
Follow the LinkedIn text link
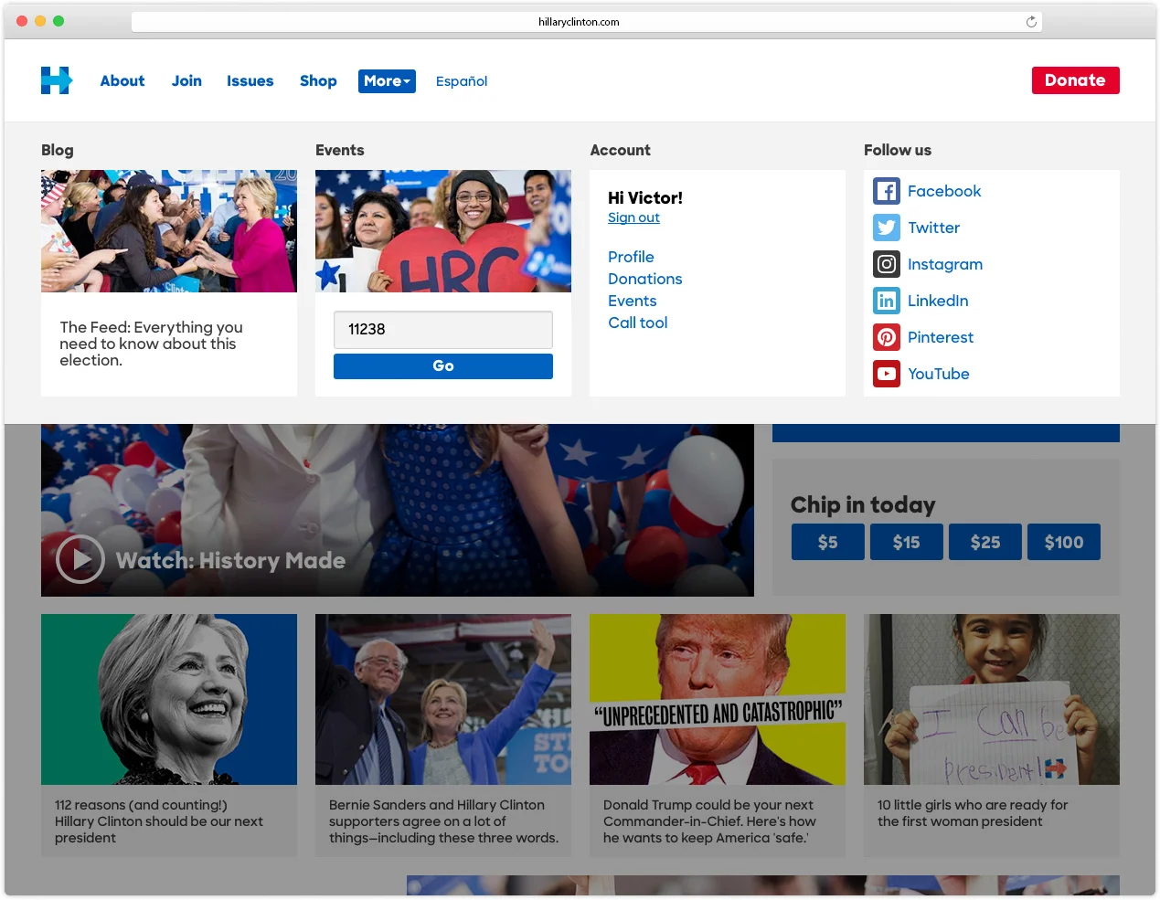point(938,301)
